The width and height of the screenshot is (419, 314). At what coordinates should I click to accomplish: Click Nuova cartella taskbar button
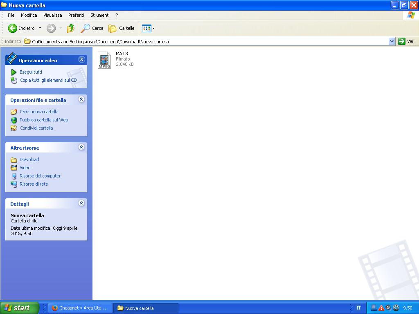pyautogui.click(x=146, y=308)
